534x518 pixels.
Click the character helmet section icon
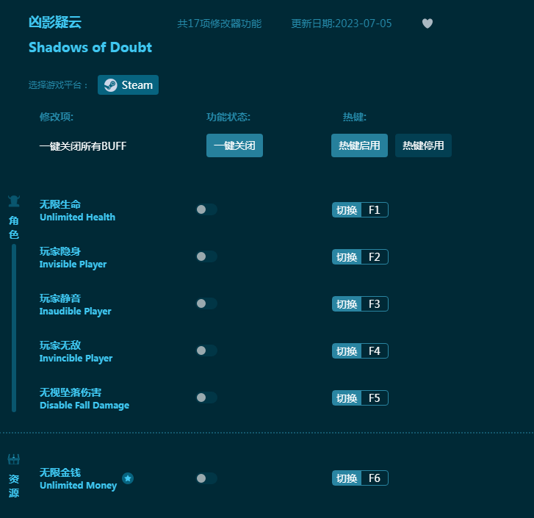(x=14, y=201)
